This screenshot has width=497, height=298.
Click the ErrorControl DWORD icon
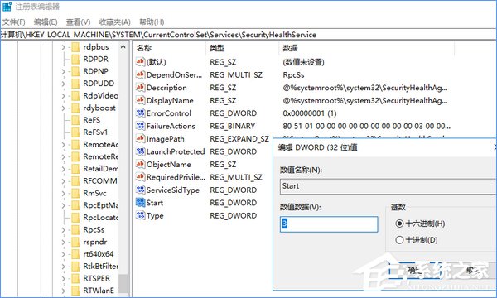pos(140,113)
